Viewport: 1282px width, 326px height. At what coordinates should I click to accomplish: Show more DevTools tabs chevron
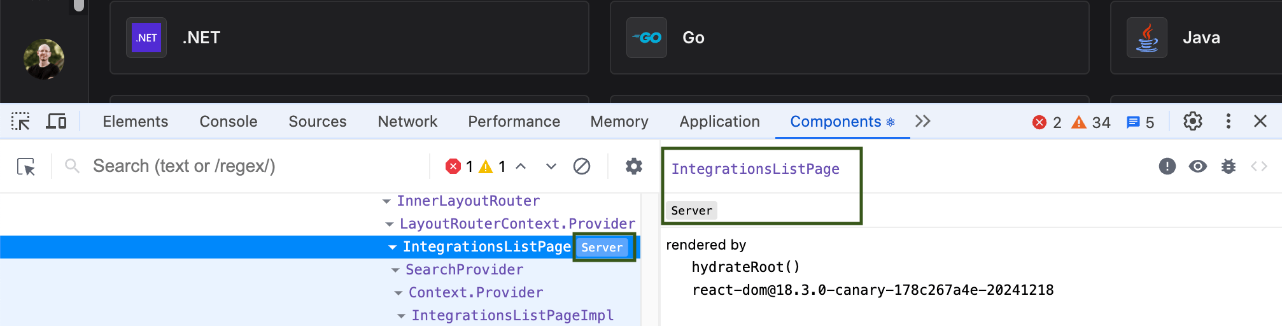click(923, 121)
